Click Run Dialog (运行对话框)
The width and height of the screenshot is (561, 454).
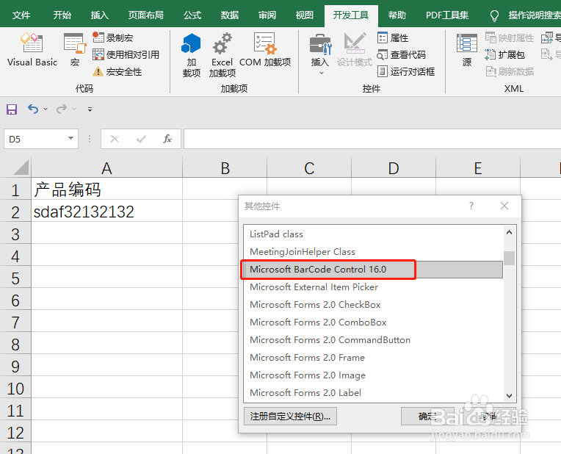(406, 71)
